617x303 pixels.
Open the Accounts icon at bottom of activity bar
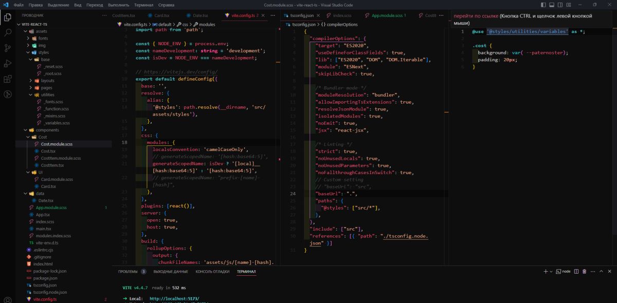pyautogui.click(x=8, y=299)
